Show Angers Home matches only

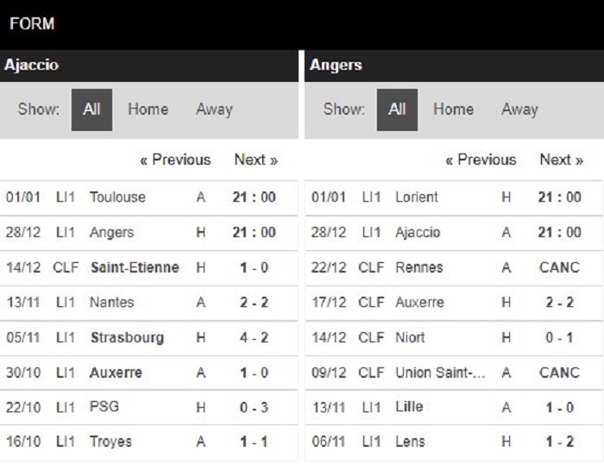pyautogui.click(x=453, y=110)
